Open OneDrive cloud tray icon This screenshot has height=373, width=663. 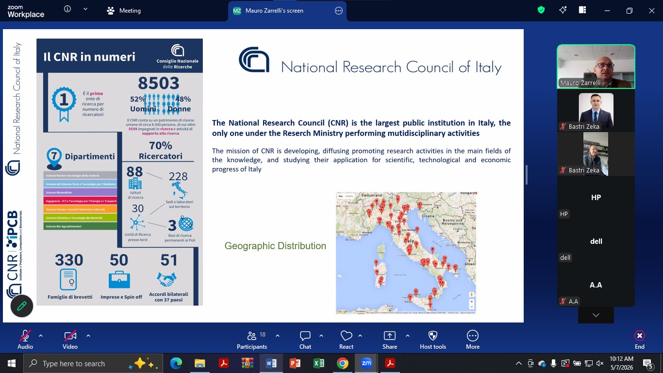pyautogui.click(x=542, y=363)
